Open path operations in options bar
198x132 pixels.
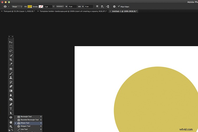point(97,6)
